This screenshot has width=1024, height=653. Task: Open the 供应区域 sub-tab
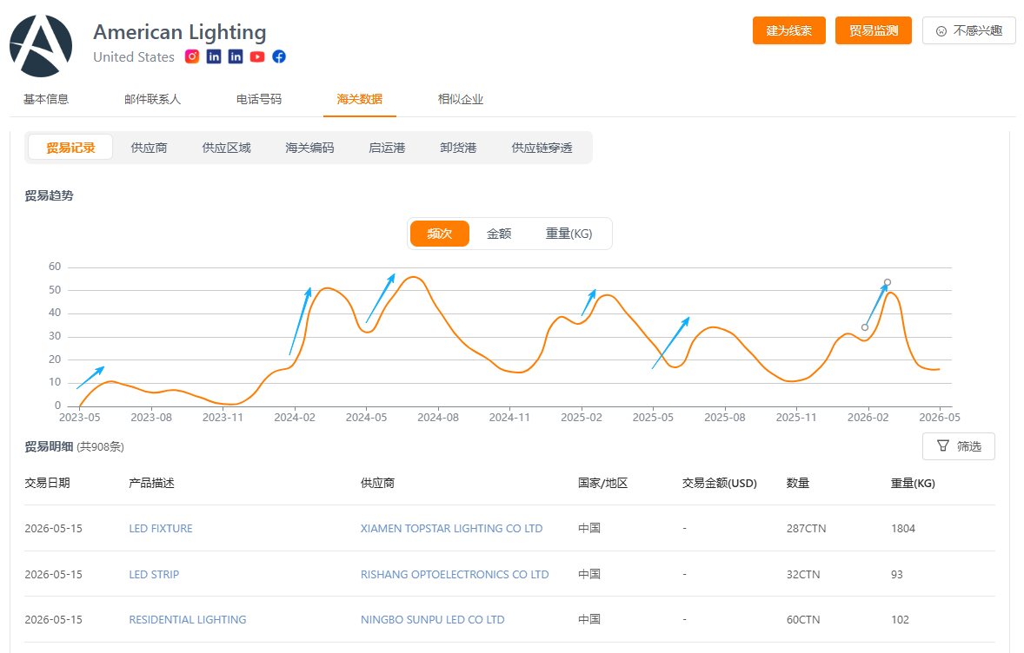click(x=226, y=148)
